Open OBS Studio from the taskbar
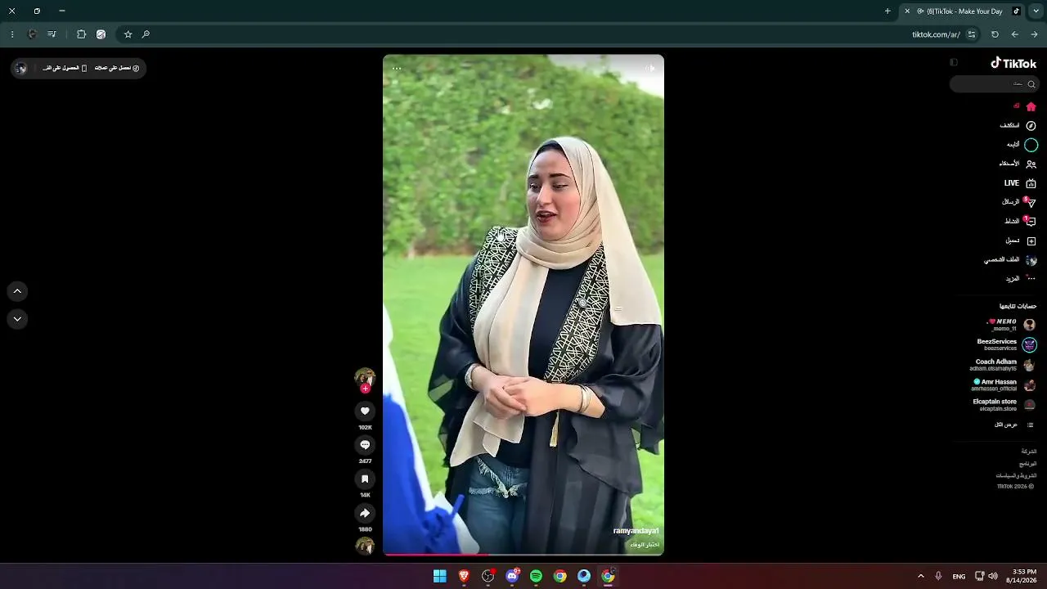The image size is (1047, 589). click(488, 576)
